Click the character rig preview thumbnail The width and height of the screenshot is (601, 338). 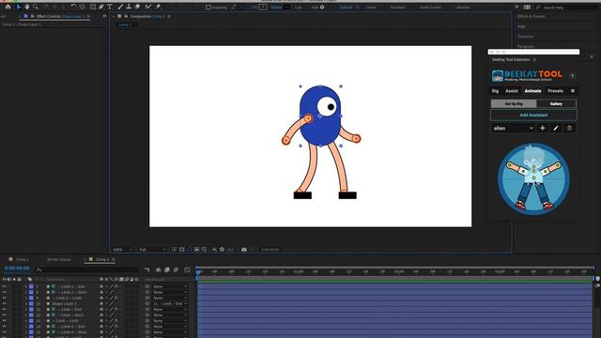tap(533, 178)
